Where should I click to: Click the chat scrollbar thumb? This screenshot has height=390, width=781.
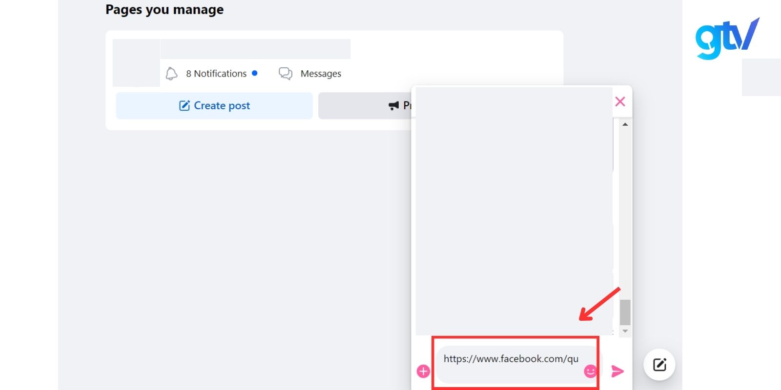[625, 312]
